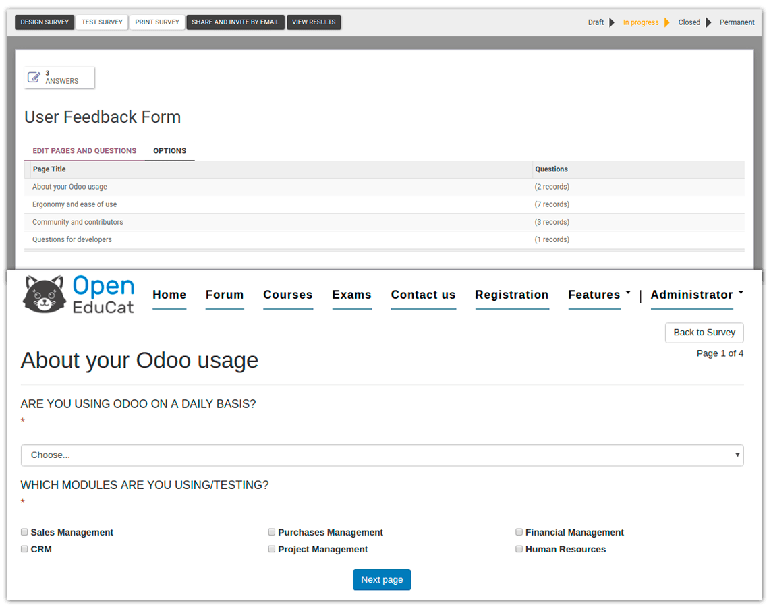This screenshot has width=769, height=607.
Task: Open the Edit Pages and Questions tab
Action: 84,151
